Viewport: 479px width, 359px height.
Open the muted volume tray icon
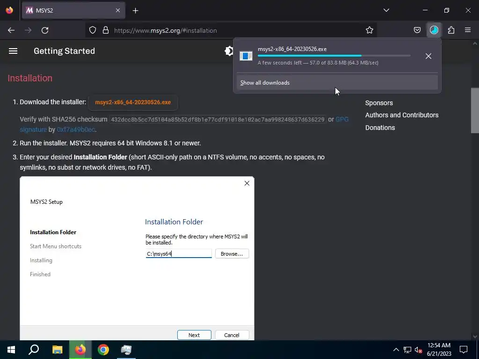418,350
